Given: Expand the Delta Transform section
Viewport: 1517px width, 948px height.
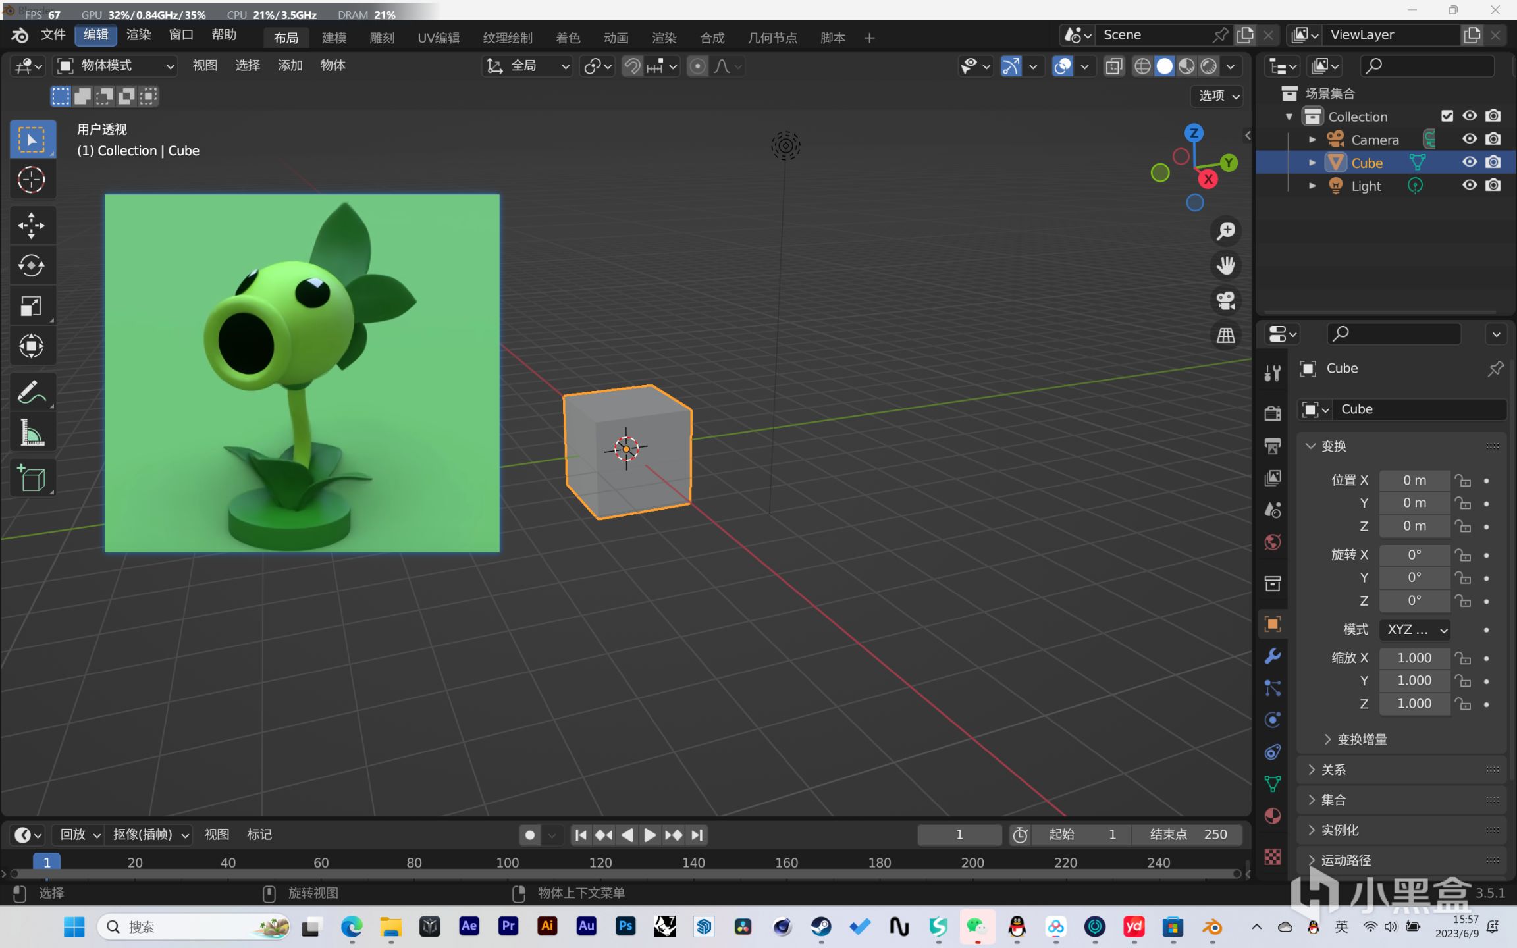Looking at the screenshot, I should pyautogui.click(x=1355, y=739).
